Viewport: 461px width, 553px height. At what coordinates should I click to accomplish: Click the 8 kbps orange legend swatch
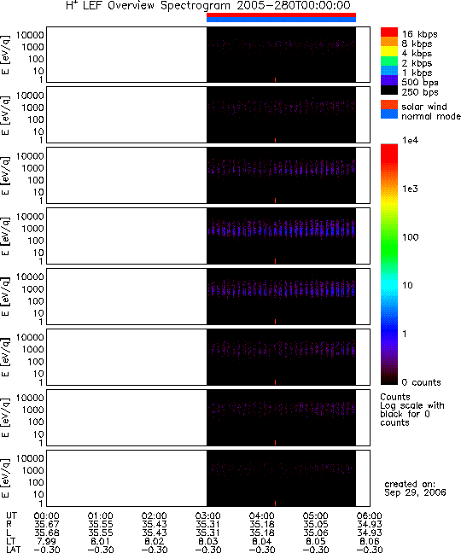(x=389, y=42)
